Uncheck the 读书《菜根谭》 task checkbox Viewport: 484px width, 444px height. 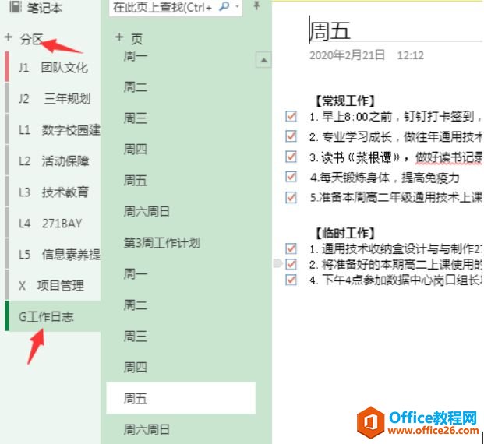point(291,157)
